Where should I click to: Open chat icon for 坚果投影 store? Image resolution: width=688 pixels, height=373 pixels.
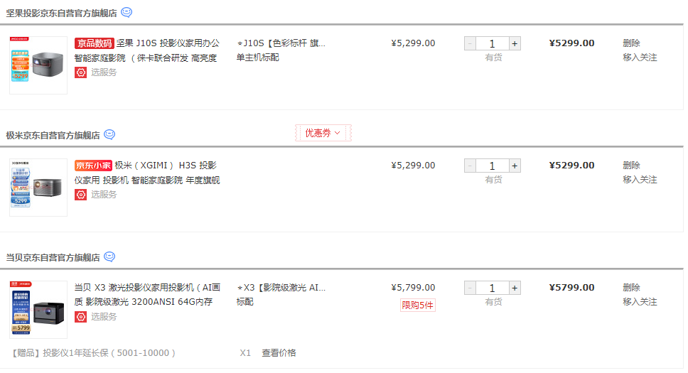tap(127, 12)
